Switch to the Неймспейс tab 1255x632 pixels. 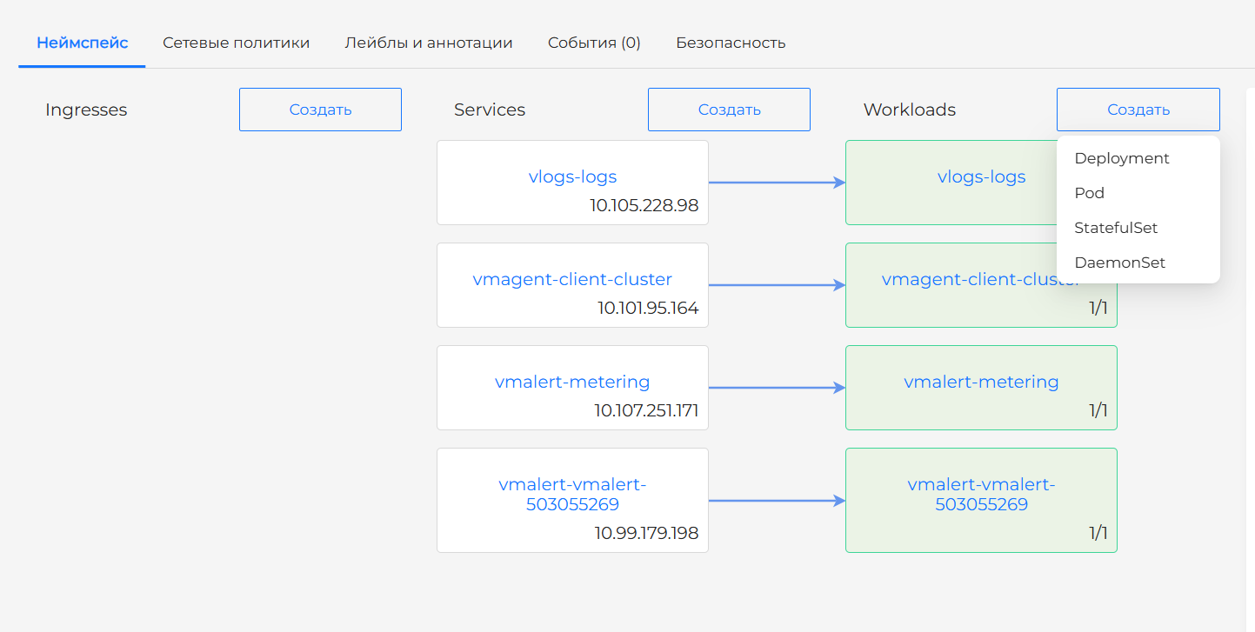pos(82,43)
